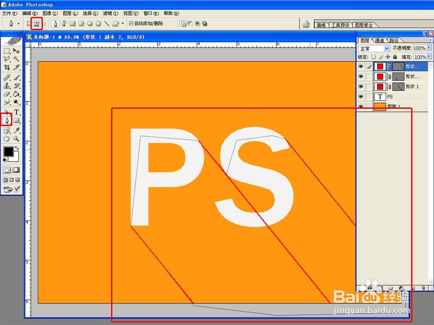This screenshot has height=325, width=434.
Task: Select the Eraser tool
Action: click(x=7, y=94)
